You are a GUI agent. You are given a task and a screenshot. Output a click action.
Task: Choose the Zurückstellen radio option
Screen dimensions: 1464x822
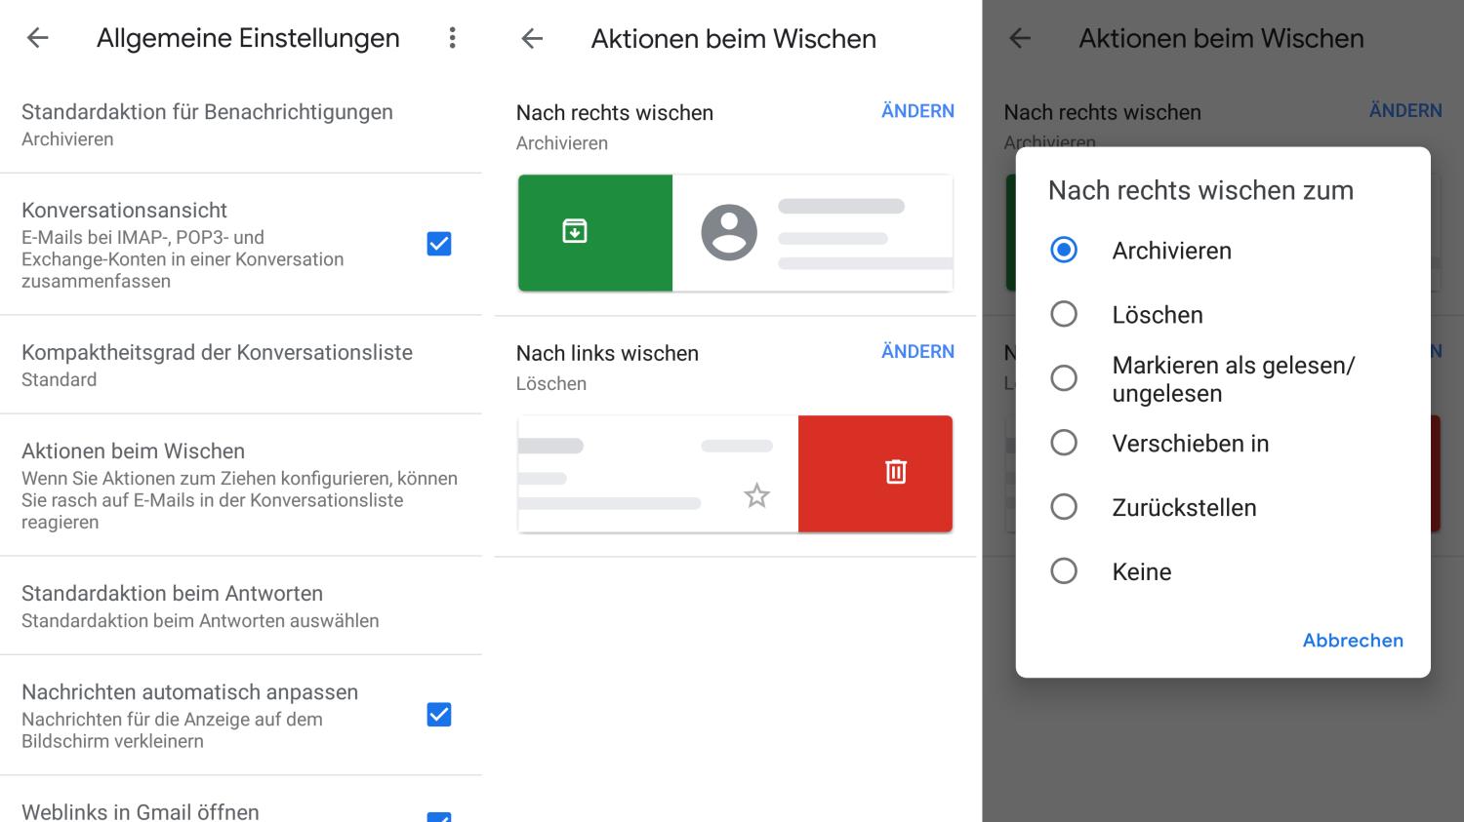tap(1064, 507)
